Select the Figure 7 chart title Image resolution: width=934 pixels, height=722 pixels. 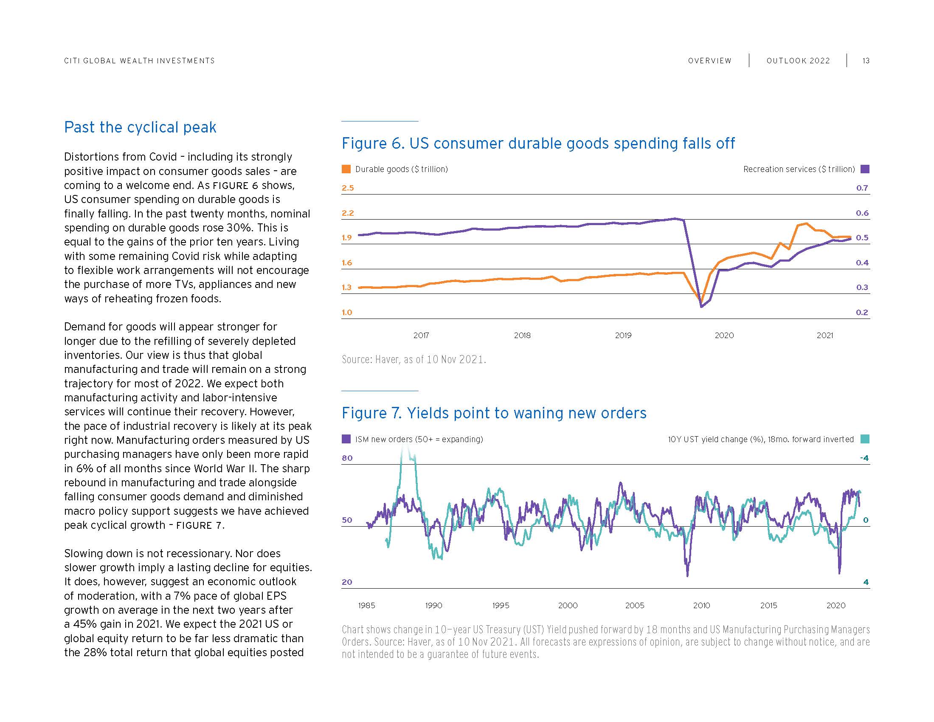tap(493, 413)
